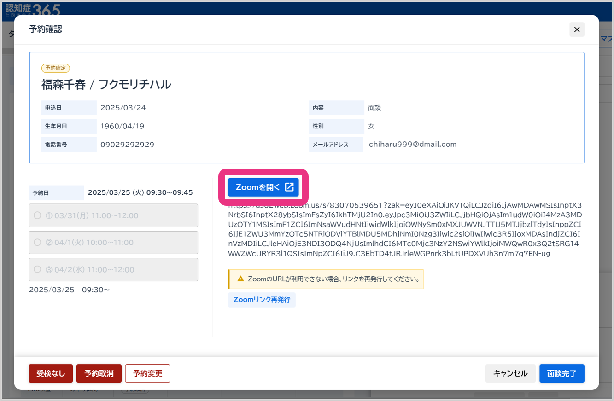Click the phone number 09029292929
Image resolution: width=614 pixels, height=401 pixels.
click(127, 145)
